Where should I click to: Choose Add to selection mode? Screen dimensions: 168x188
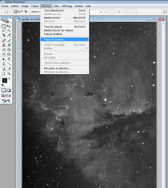[x=19, y=11]
